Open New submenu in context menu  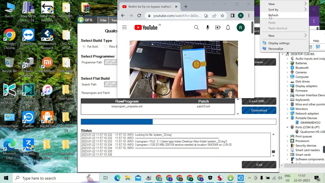[x=284, y=36]
